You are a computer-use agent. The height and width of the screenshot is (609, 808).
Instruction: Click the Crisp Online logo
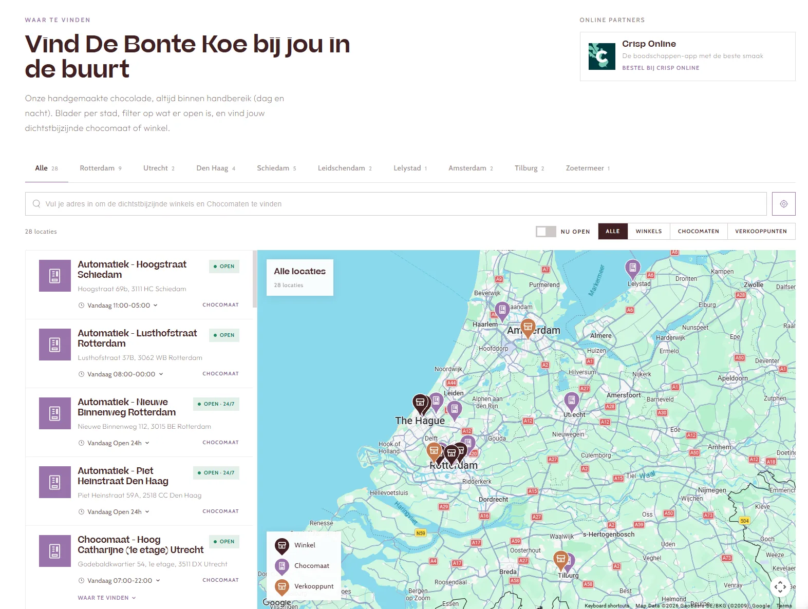[x=602, y=56]
